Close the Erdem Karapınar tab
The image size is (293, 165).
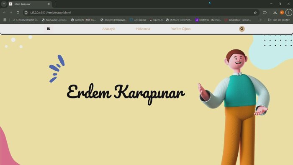pos(49,4)
